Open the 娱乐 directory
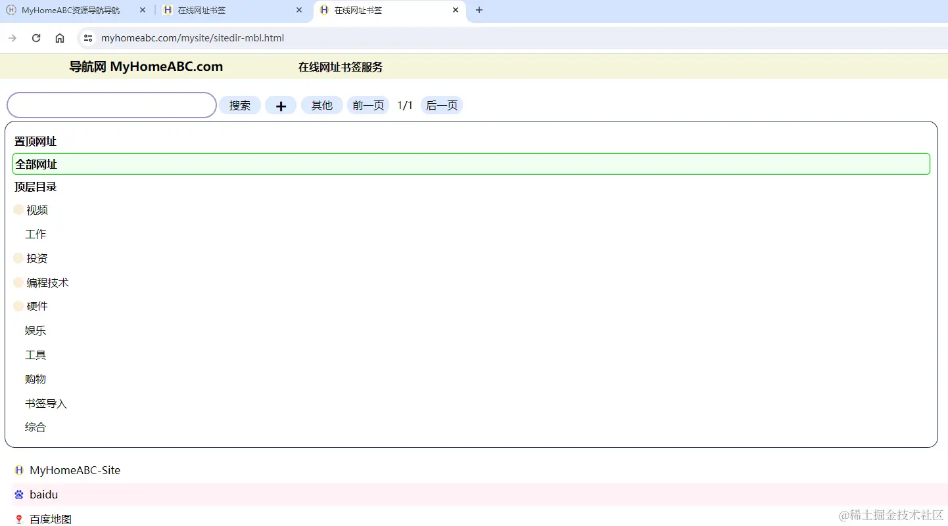This screenshot has width=948, height=526. 36,331
